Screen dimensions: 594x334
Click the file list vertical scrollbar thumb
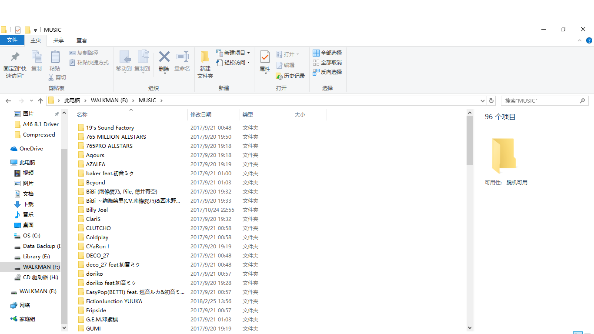(x=470, y=141)
